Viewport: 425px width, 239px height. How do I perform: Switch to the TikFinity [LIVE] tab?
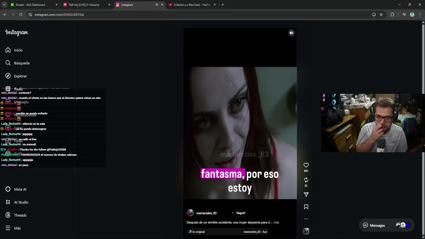coord(83,5)
